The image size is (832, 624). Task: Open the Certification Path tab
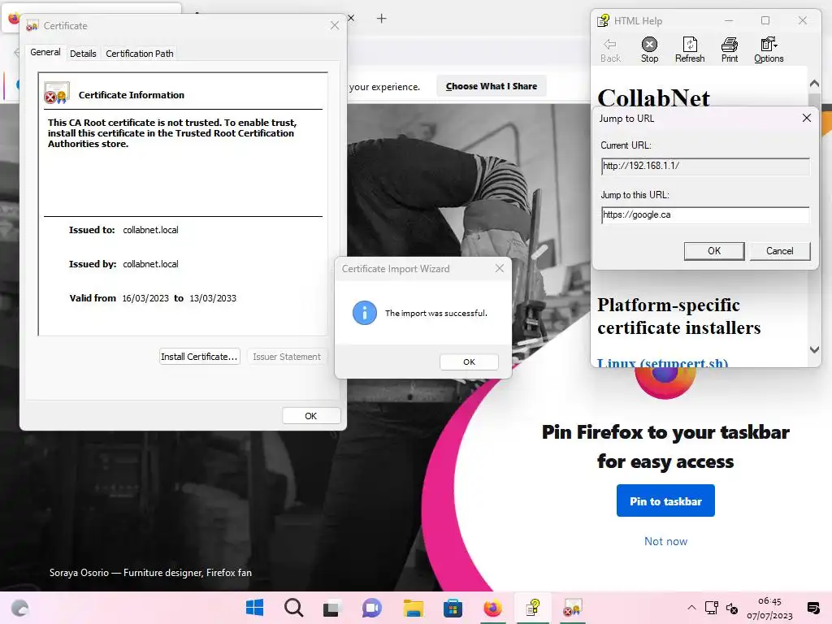click(x=140, y=54)
